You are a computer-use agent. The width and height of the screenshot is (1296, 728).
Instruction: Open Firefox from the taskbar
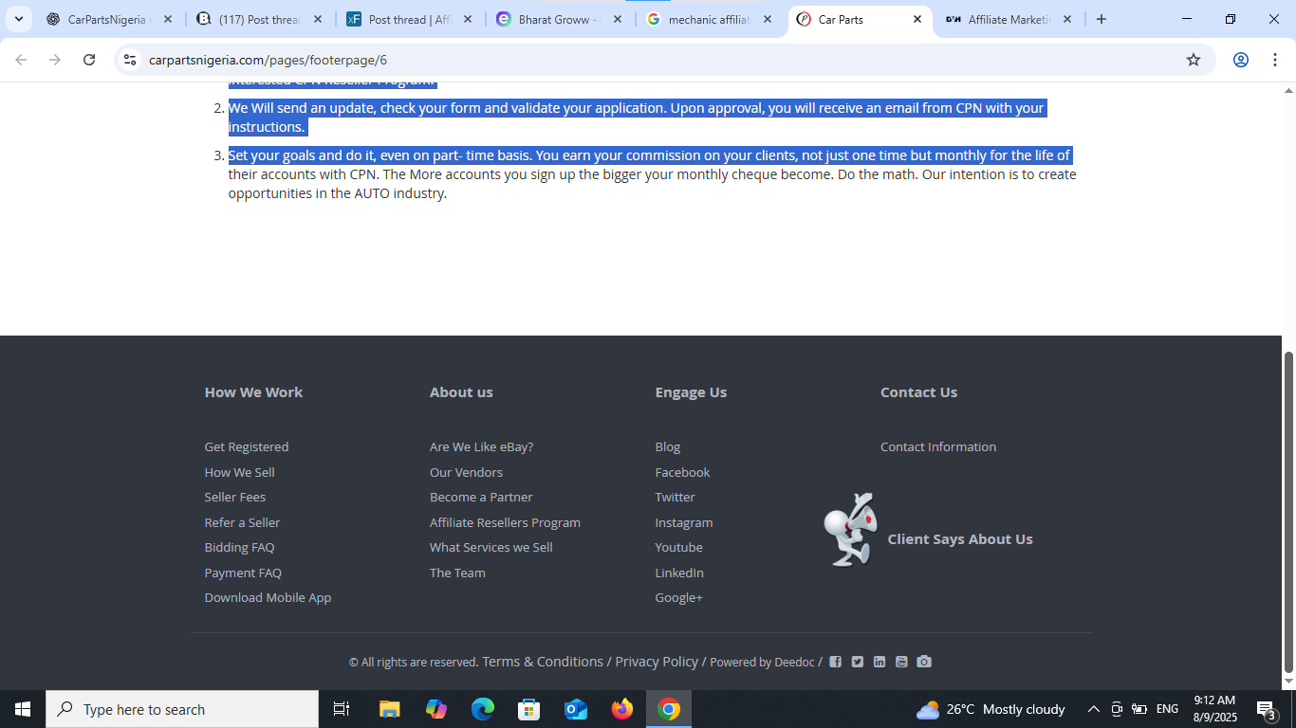622,709
